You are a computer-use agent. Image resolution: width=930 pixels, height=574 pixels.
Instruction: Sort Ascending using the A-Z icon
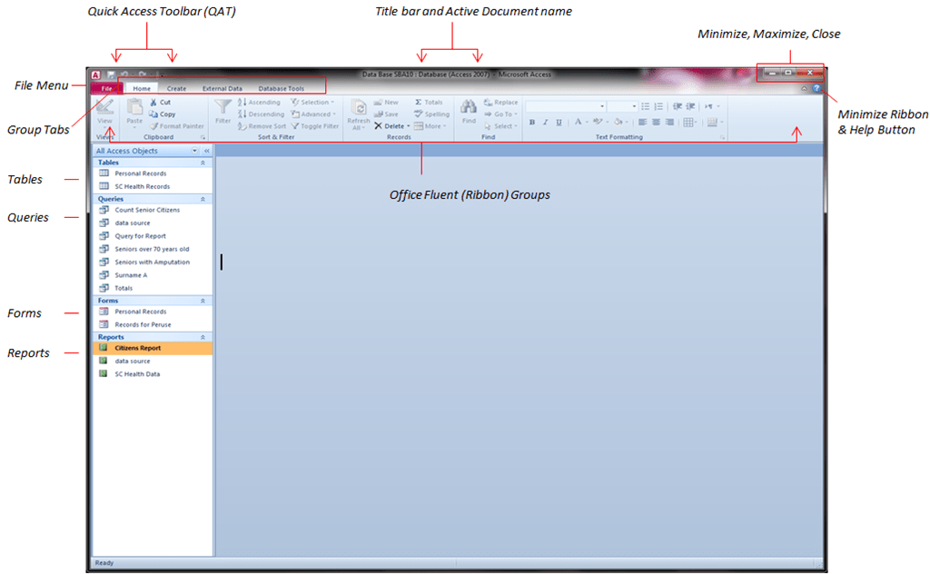[x=242, y=102]
